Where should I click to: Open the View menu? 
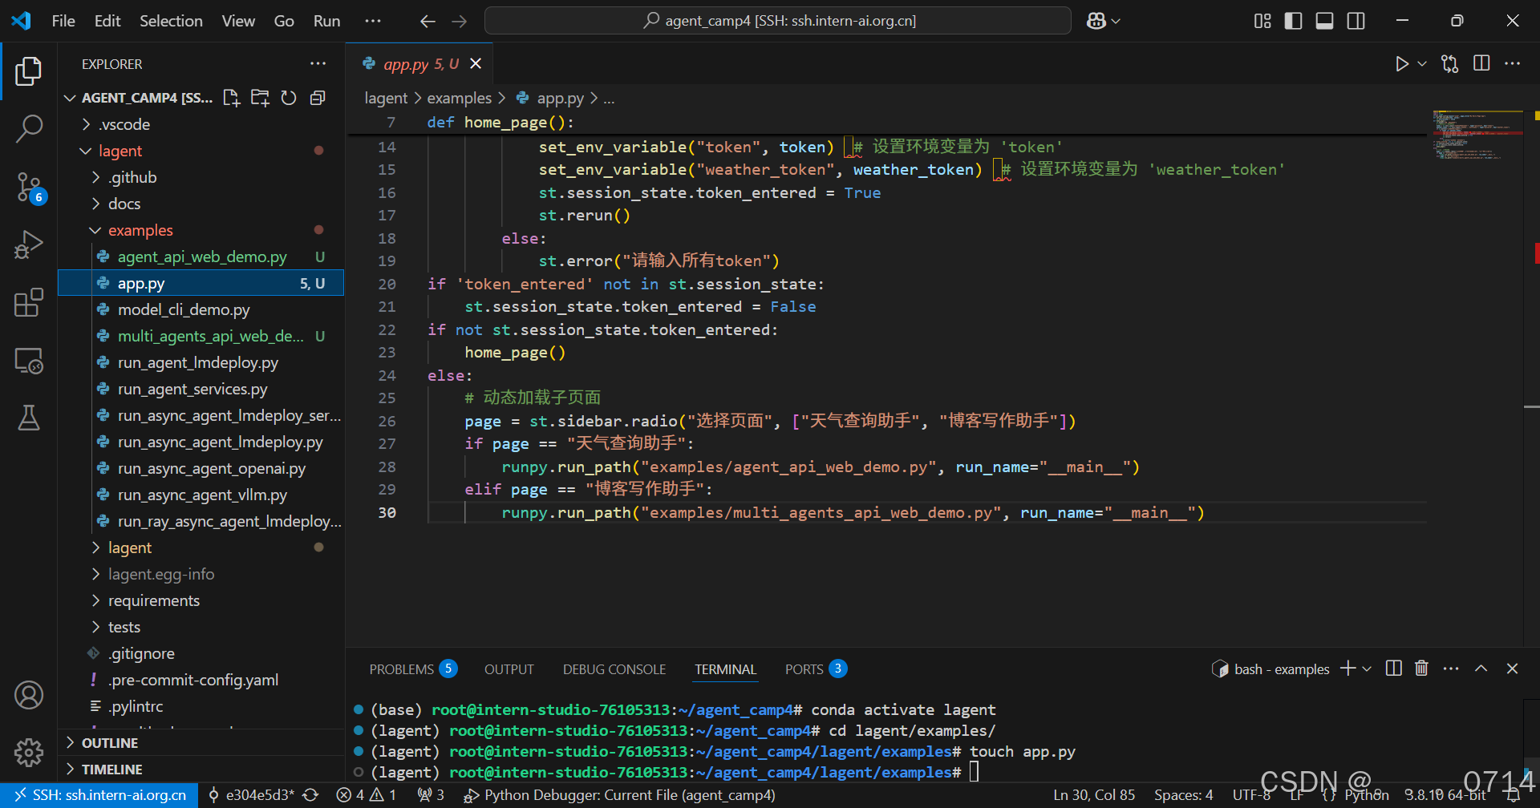tap(238, 21)
